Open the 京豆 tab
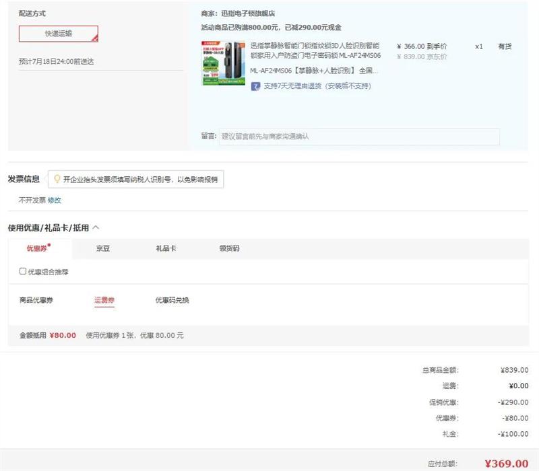The height and width of the screenshot is (471, 539). 102,248
